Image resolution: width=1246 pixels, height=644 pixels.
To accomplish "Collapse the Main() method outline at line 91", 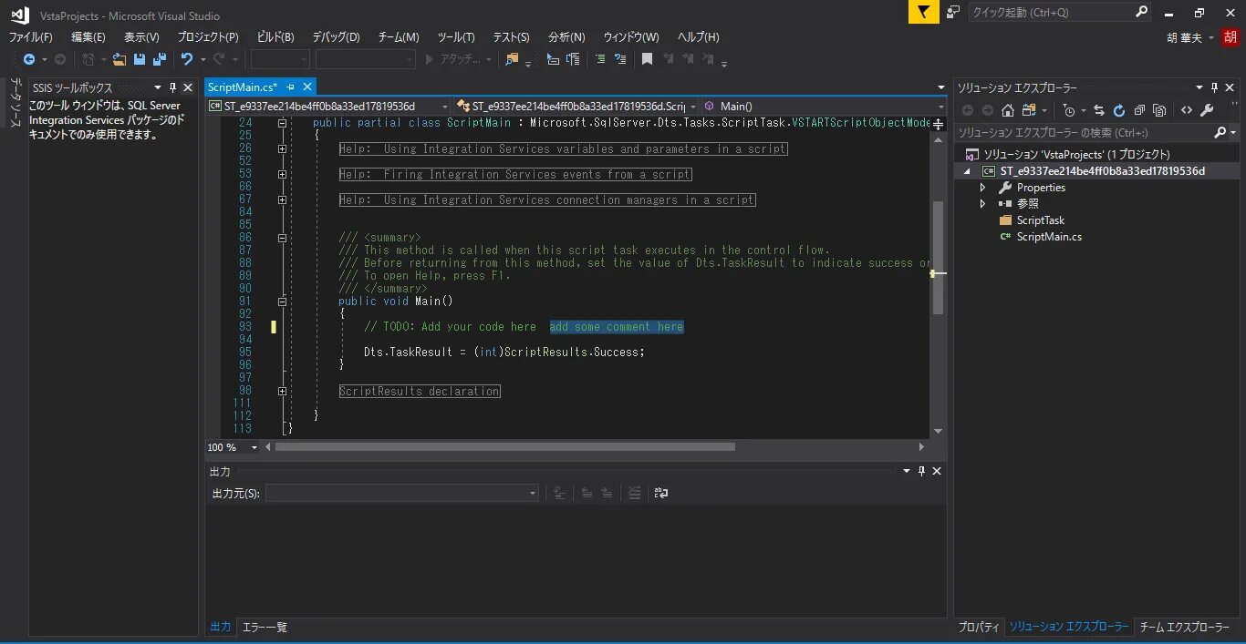I will pos(282,301).
